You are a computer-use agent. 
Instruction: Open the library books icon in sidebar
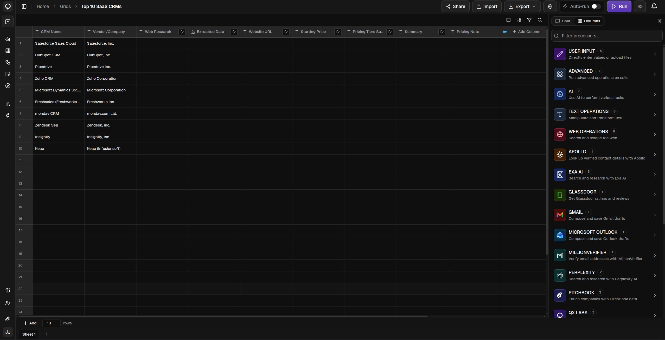[8, 104]
